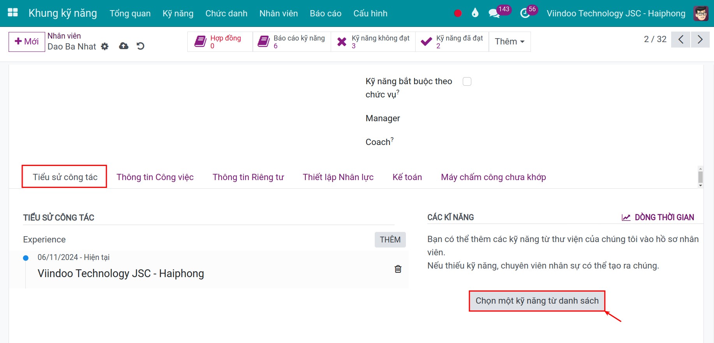714x343 pixels.
Task: Switch to the Thông tin Công việc tab
Action: click(x=155, y=177)
